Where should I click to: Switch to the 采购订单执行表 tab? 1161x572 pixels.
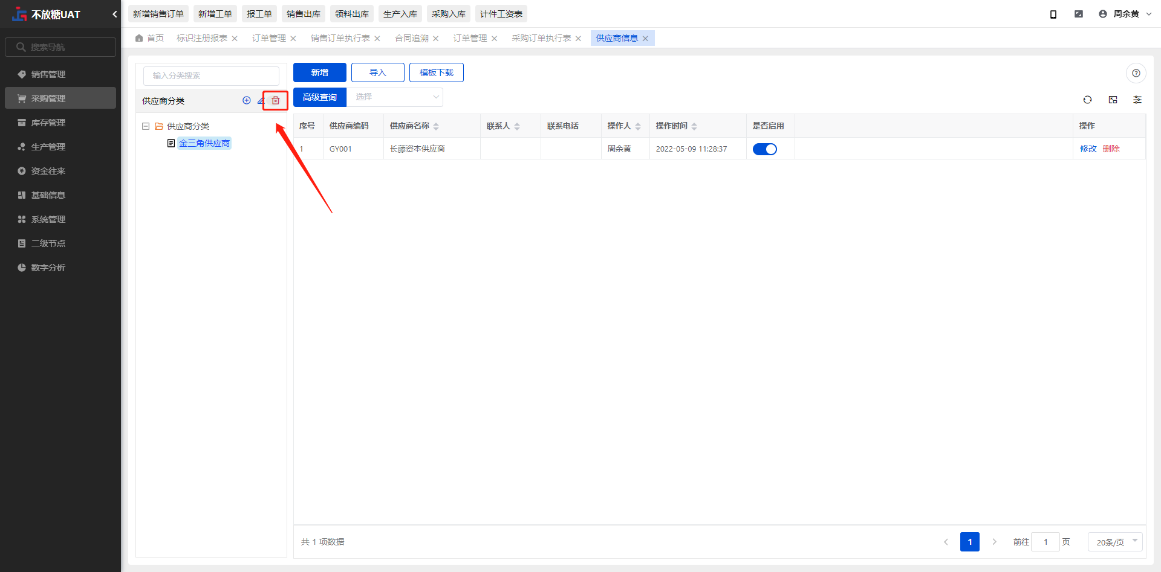click(541, 38)
